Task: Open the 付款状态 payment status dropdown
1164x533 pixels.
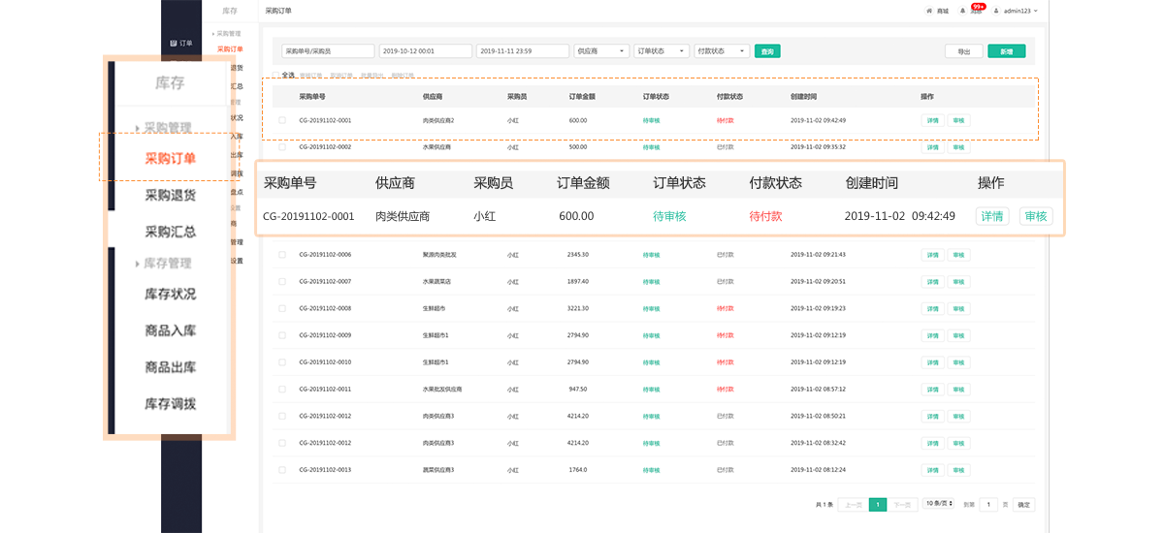Action: 723,51
